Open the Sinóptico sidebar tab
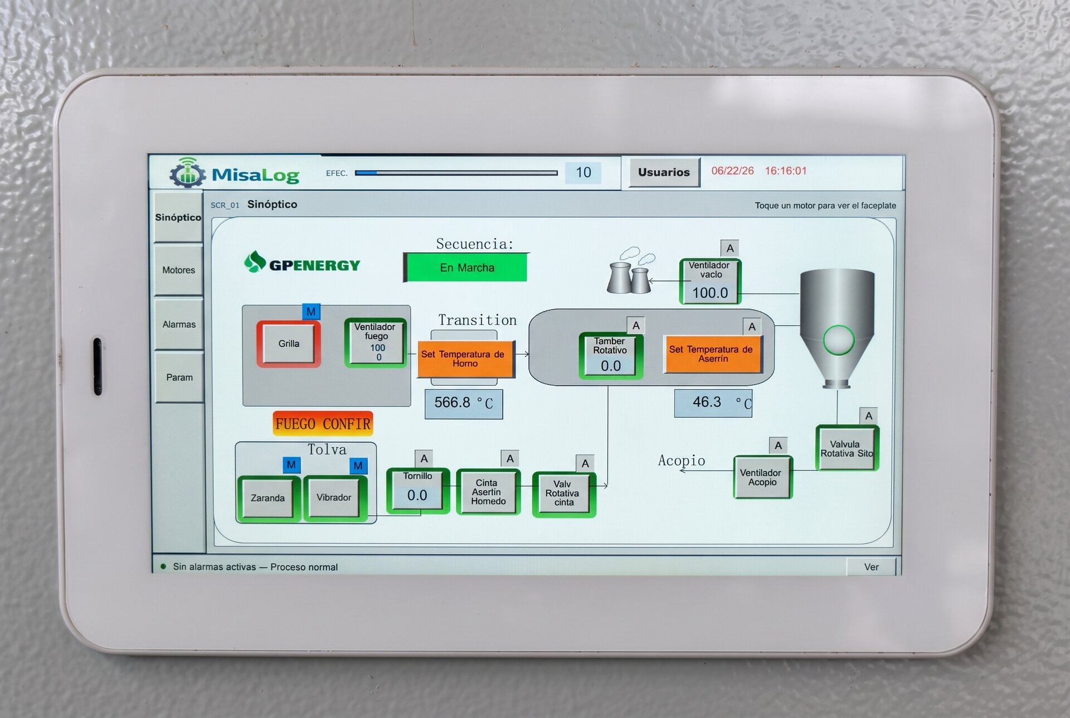1070x718 pixels. [x=178, y=217]
